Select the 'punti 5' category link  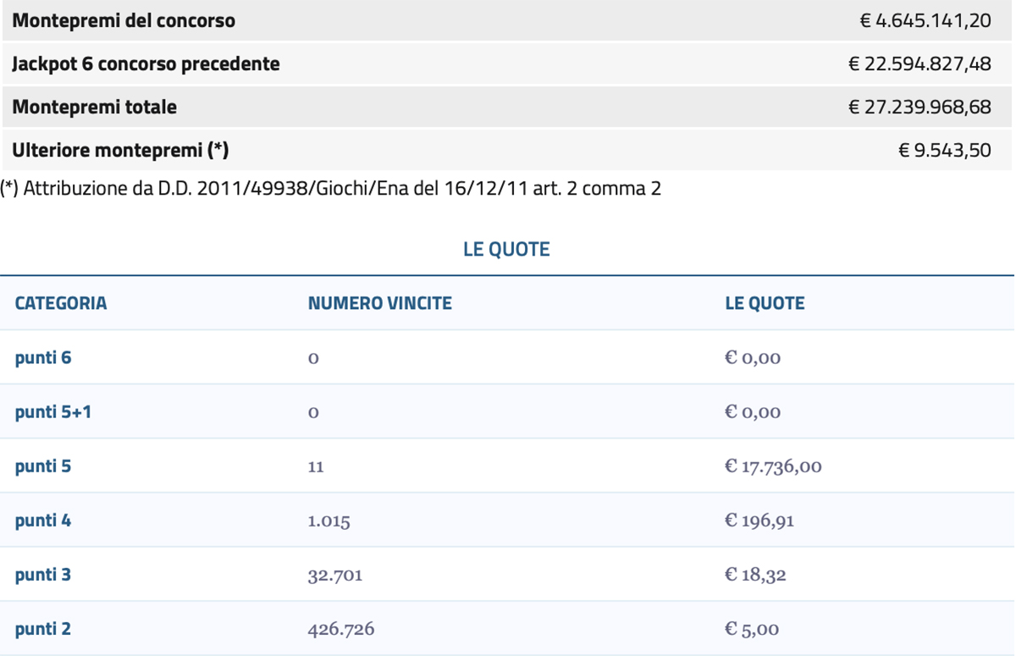(43, 466)
